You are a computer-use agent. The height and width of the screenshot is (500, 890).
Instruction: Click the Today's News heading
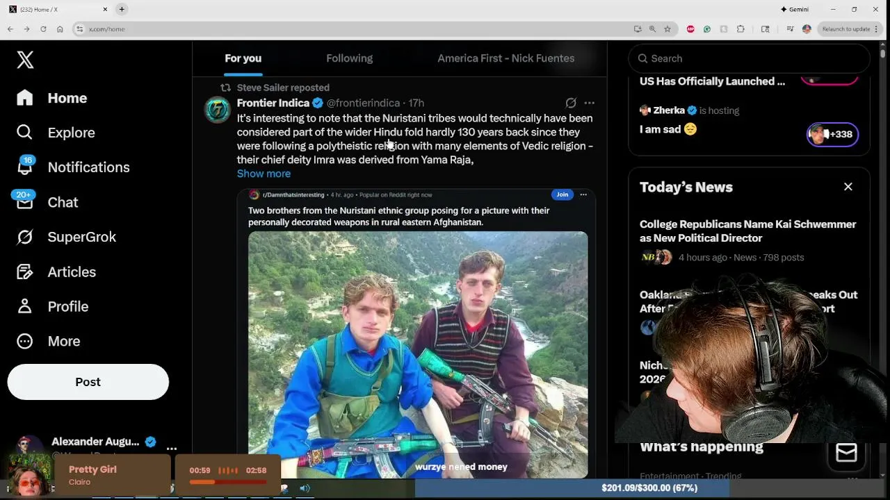686,187
